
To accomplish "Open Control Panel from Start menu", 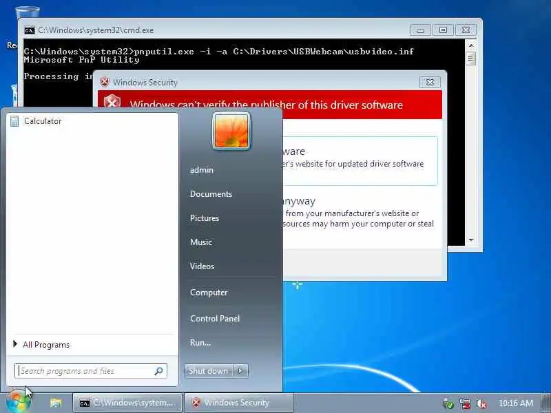I will 215,319.
